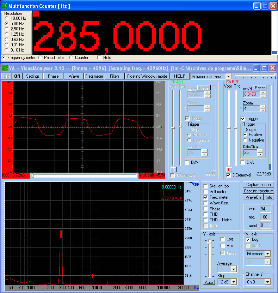278x293 pixels.
Task: Select the Periodimeter mode radio button
Action: coord(40,58)
